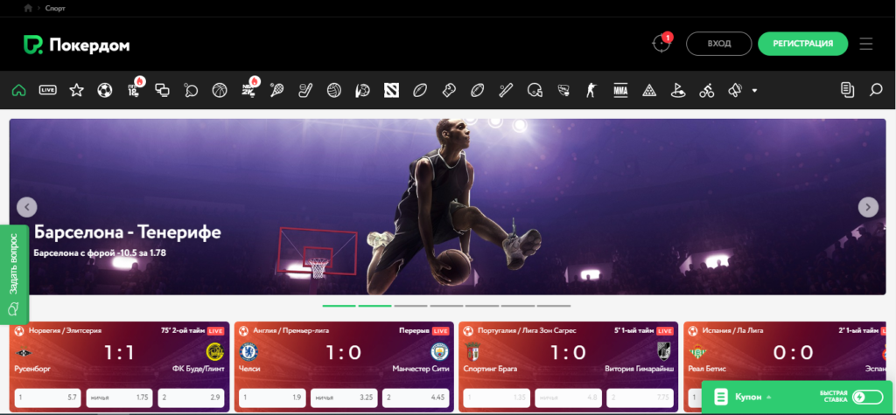
Task: Open the search magnifier icon
Action: (x=876, y=90)
